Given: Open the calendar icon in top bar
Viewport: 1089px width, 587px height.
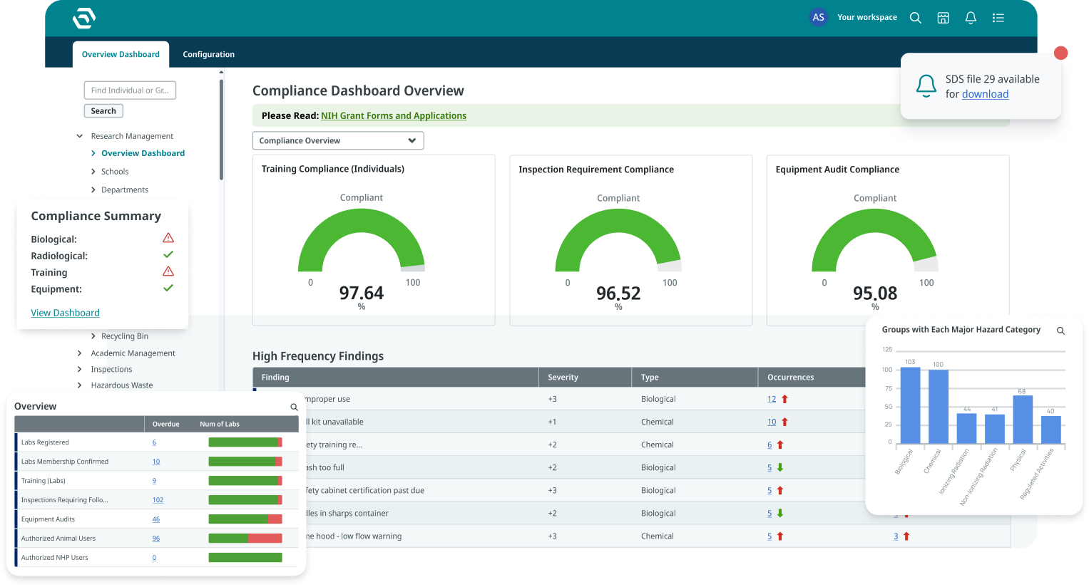Looking at the screenshot, I should 943,18.
